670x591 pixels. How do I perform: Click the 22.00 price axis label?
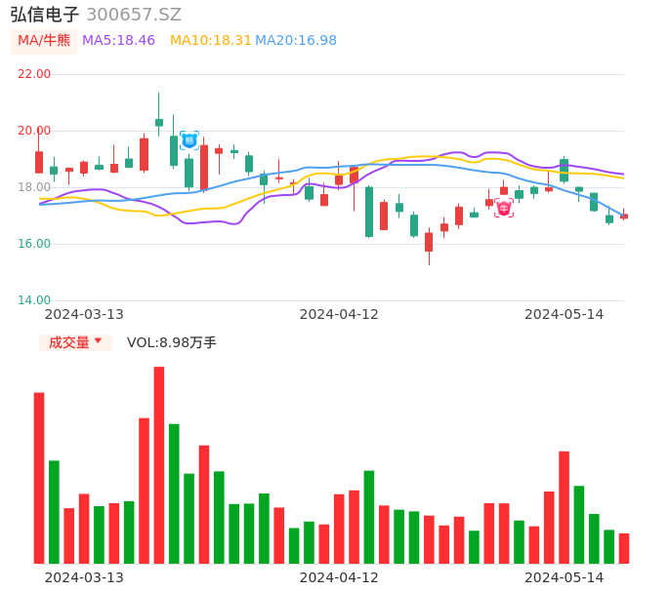point(35,74)
